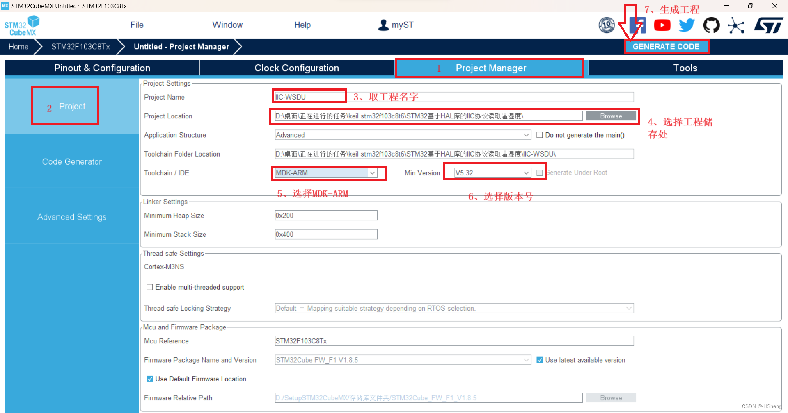Click Browse next to Firmware Relative Path

[611, 398]
